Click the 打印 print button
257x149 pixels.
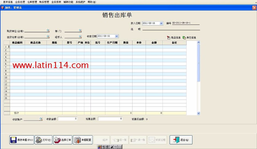[43, 140]
